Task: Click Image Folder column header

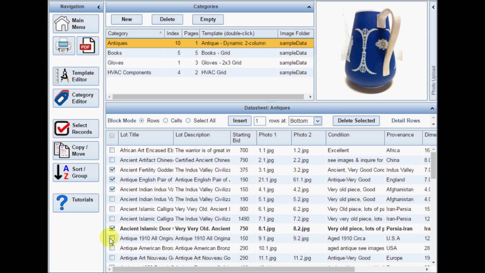Action: tap(296, 33)
